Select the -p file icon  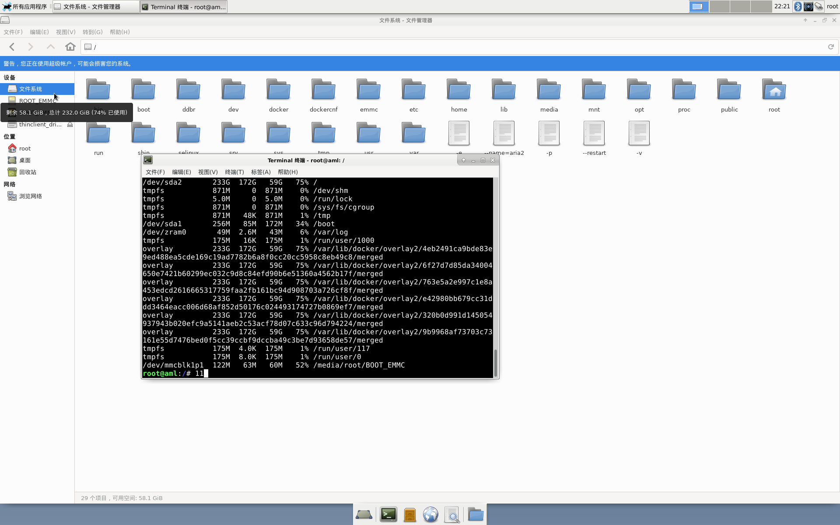click(x=549, y=133)
